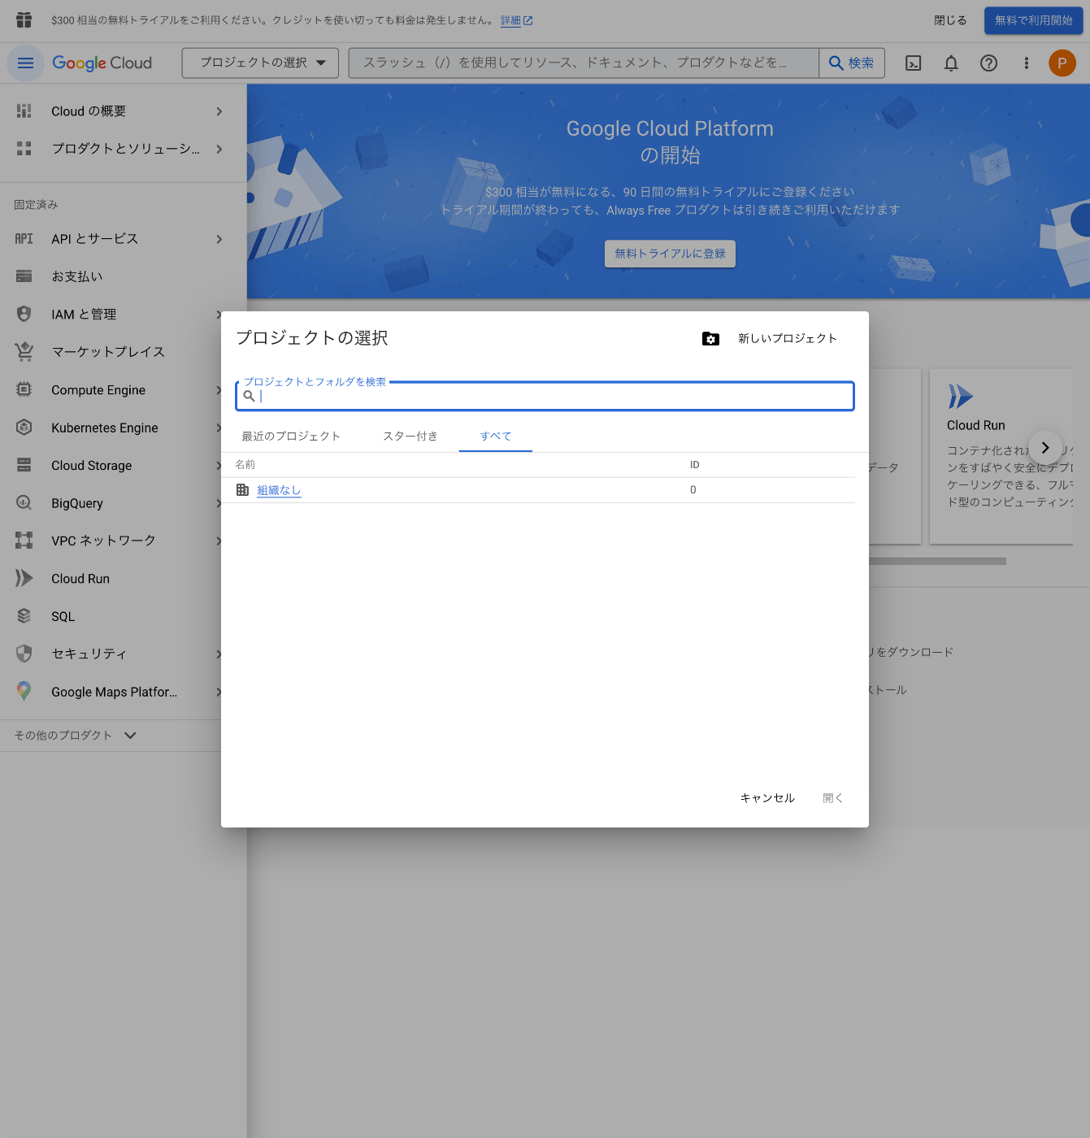Open the help question mark menu

(988, 63)
